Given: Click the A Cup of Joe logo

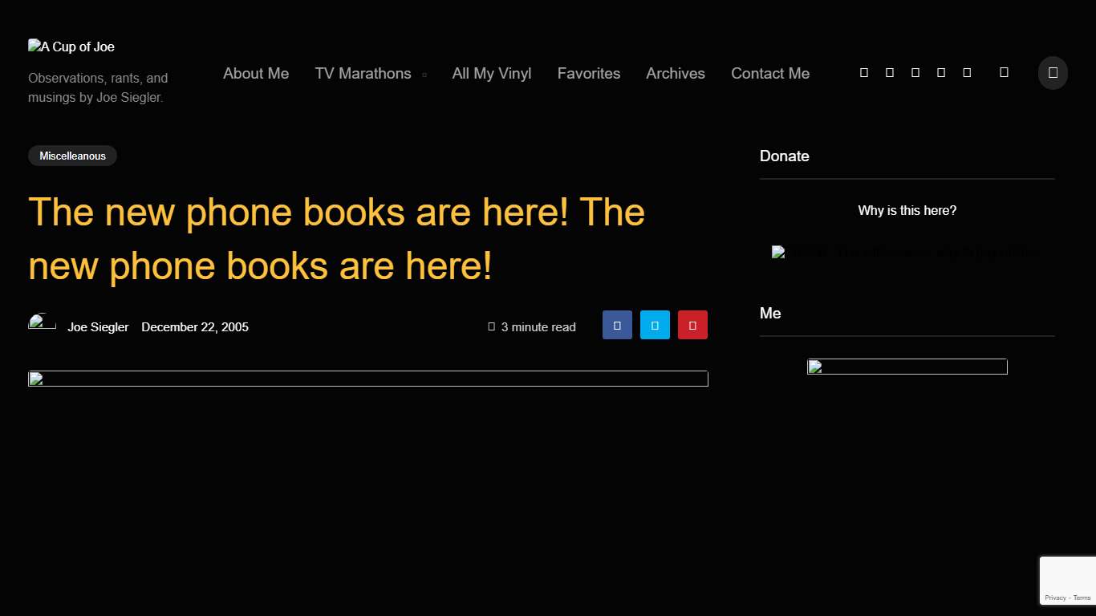Looking at the screenshot, I should point(71,47).
